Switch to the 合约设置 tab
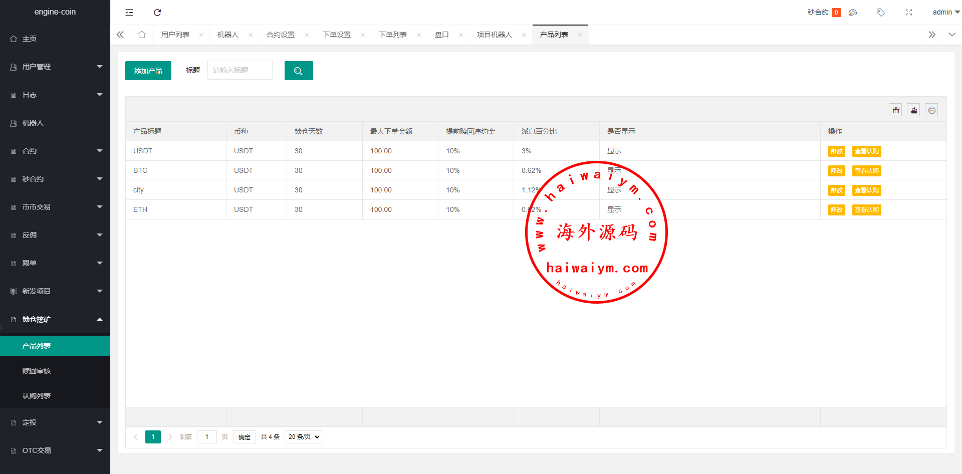This screenshot has width=962, height=474. tap(281, 35)
